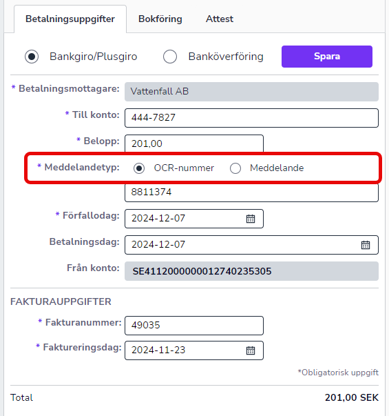Open the Betalningsuppgifter tab
Viewport: 389px width, 416px height.
click(70, 19)
